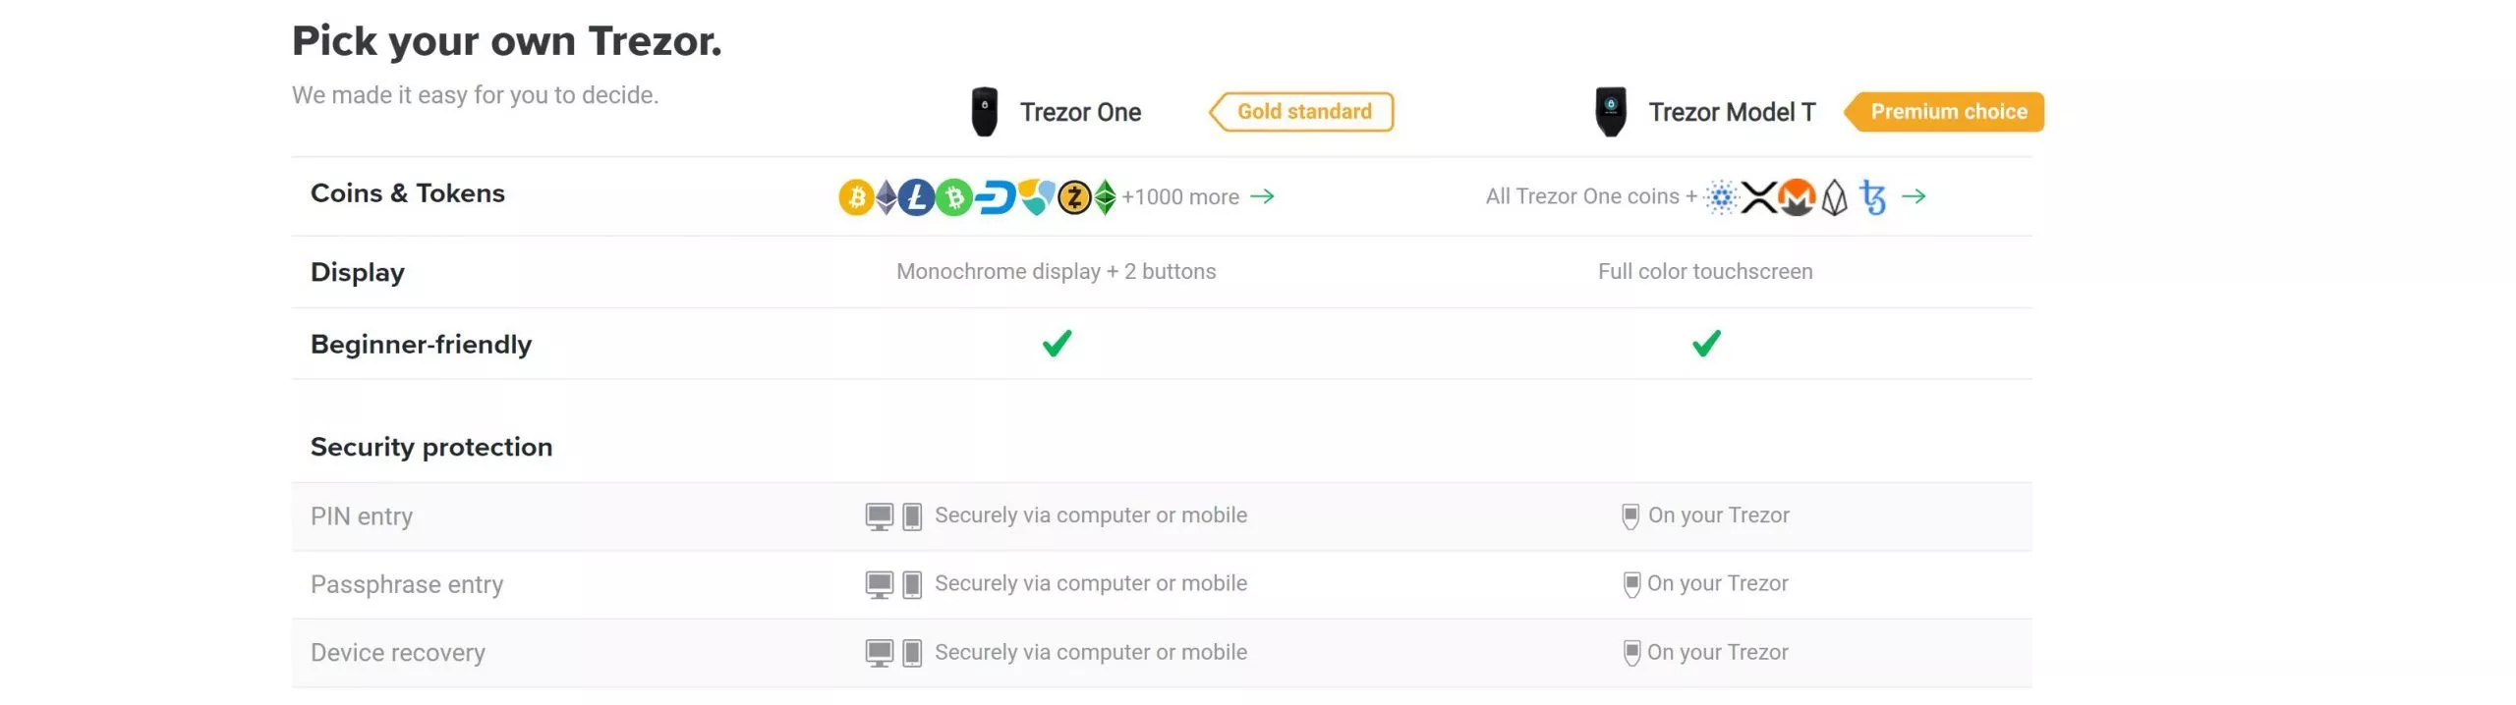The image size is (2516, 705).
Task: Open the +1000 more coins link
Action: [1180, 197]
